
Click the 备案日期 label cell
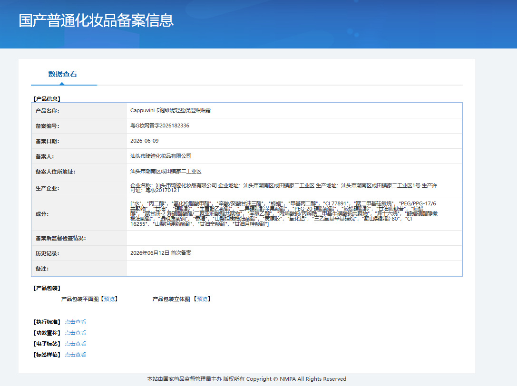pos(79,141)
